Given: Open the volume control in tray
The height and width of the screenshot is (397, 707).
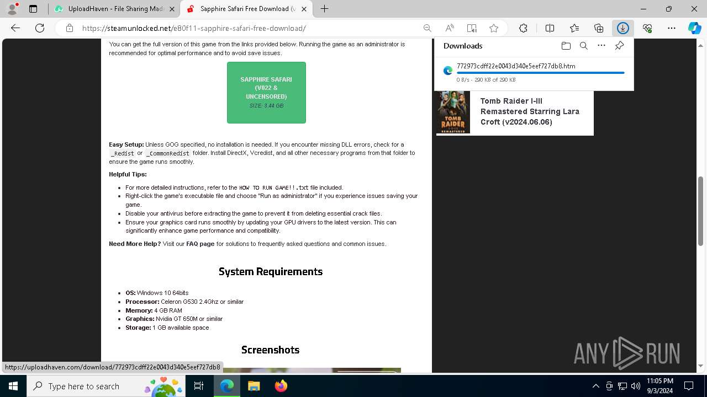Looking at the screenshot, I should click(x=636, y=386).
